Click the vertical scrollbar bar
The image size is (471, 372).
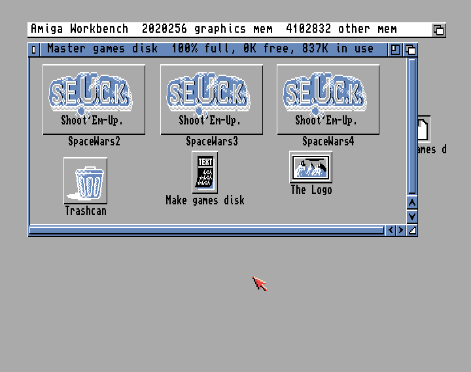coord(412,126)
